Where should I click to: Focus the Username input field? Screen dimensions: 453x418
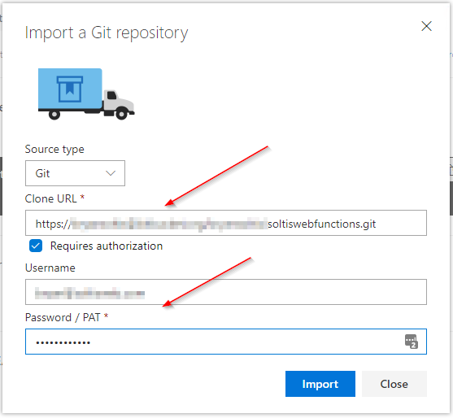(226, 292)
